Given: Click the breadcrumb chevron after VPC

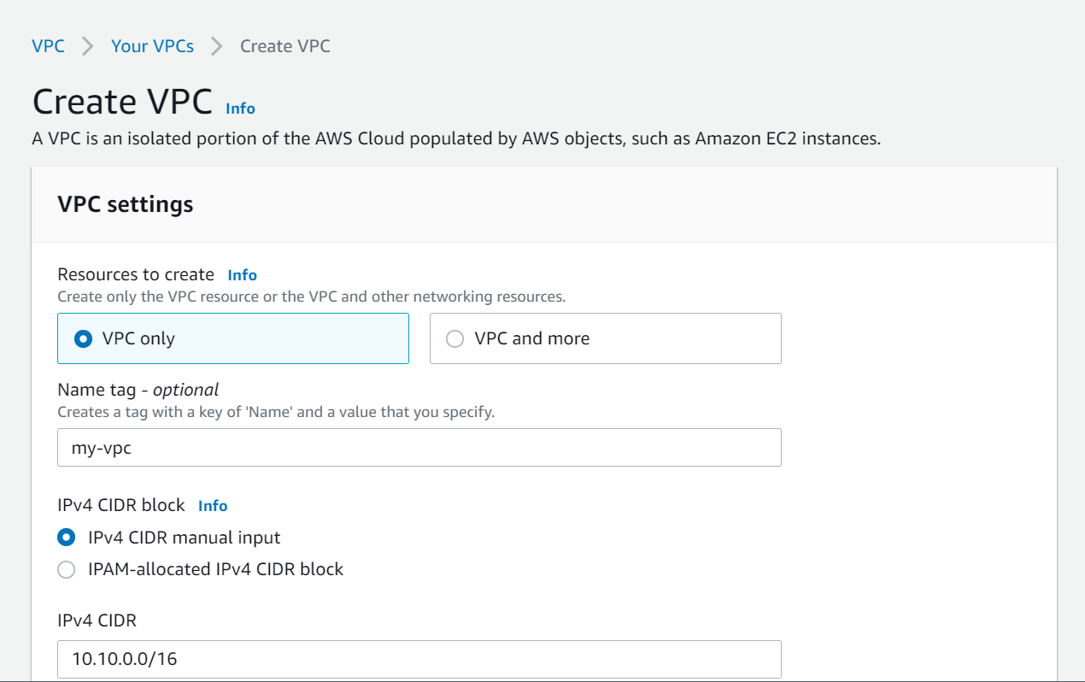Looking at the screenshot, I should 87,46.
